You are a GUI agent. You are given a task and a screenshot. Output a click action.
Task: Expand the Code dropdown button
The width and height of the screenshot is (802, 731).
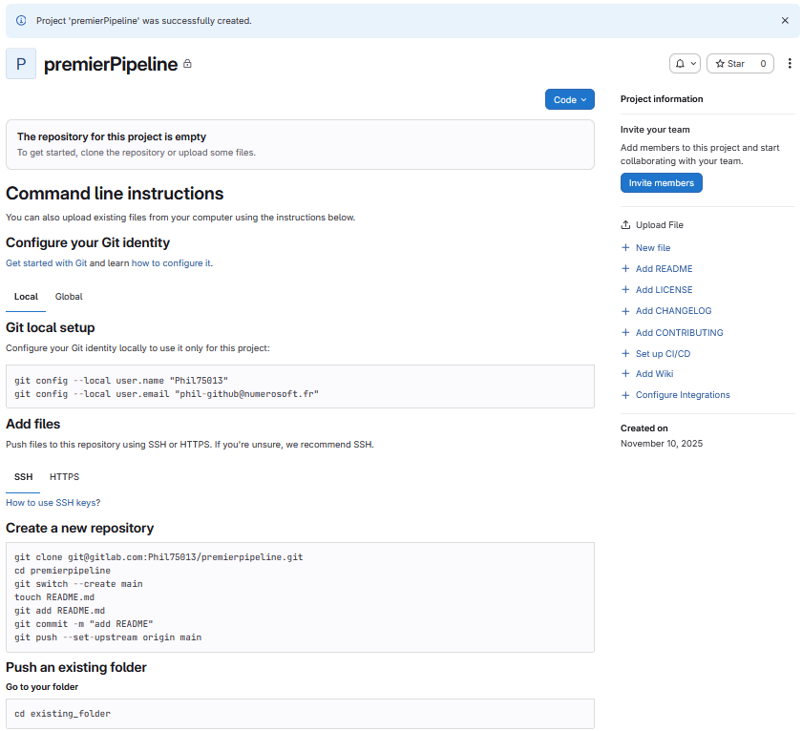click(x=570, y=99)
